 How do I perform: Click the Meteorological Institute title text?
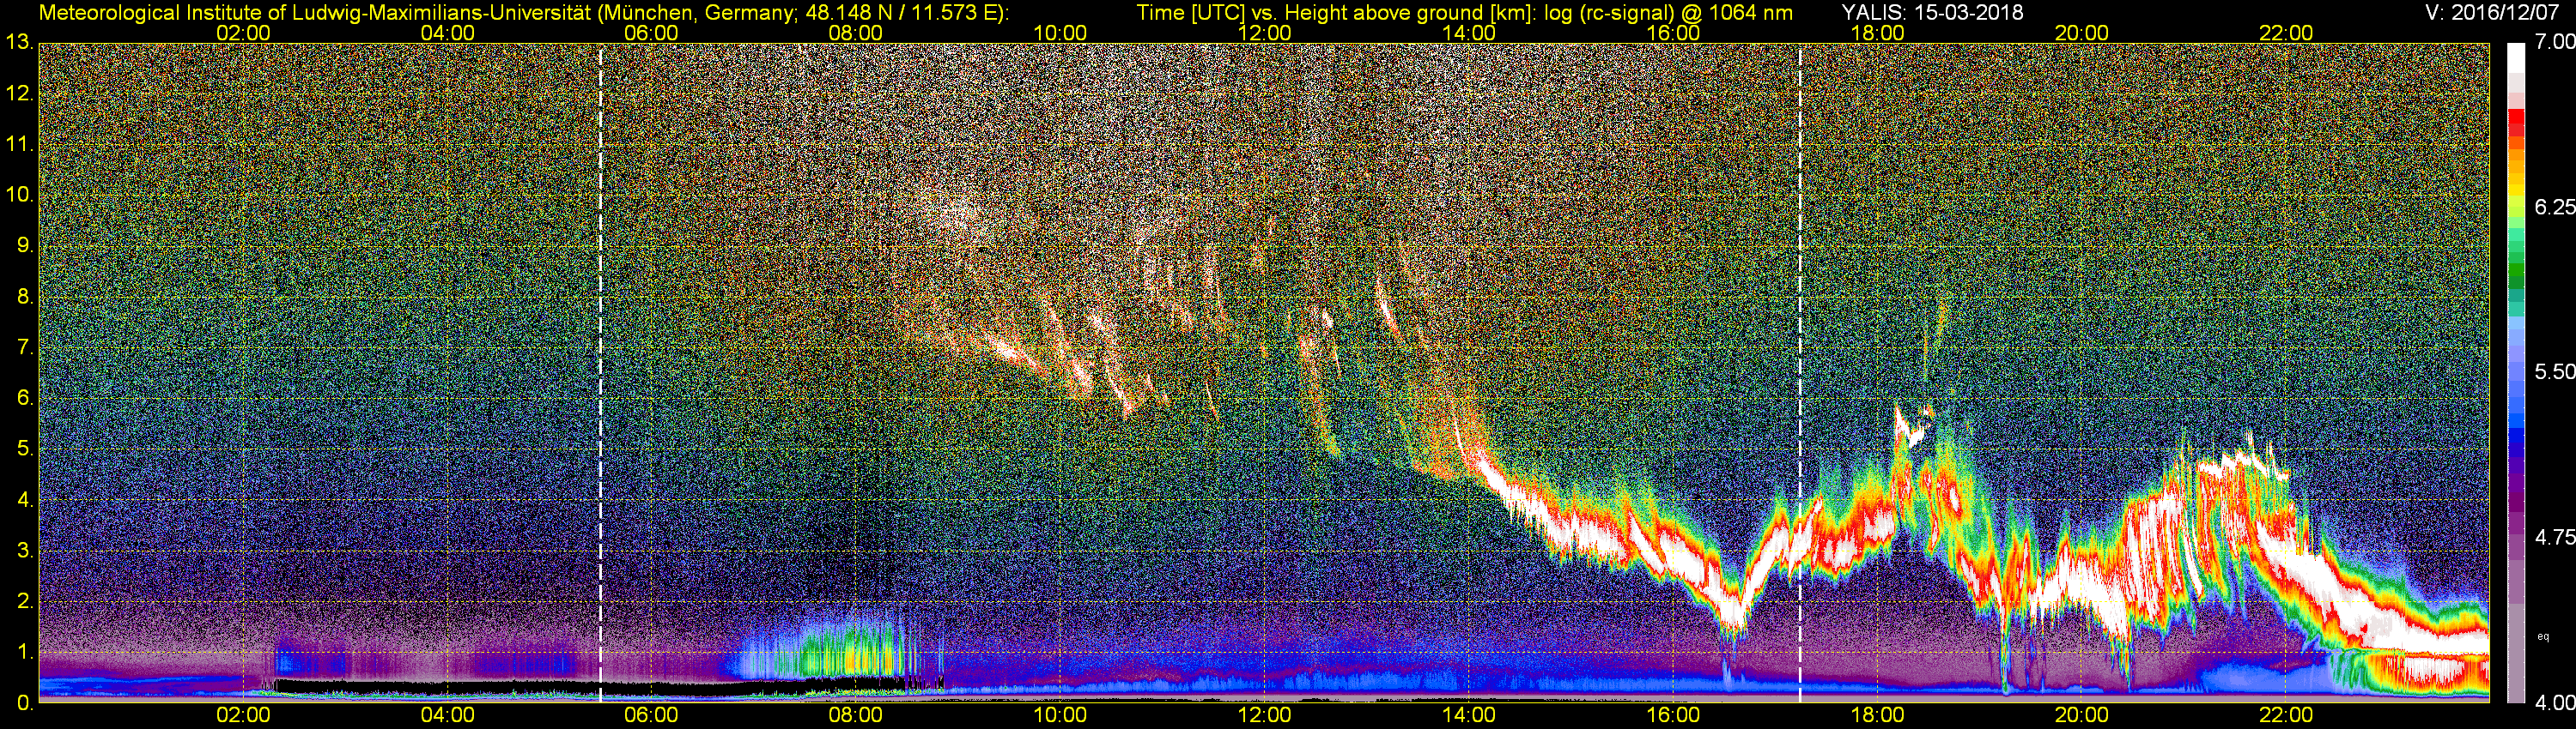523,12
